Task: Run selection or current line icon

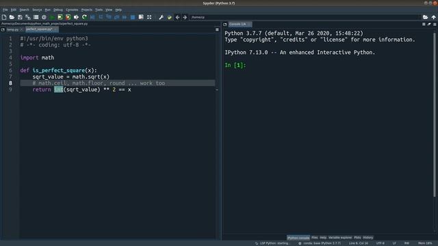Action: click(x=76, y=17)
